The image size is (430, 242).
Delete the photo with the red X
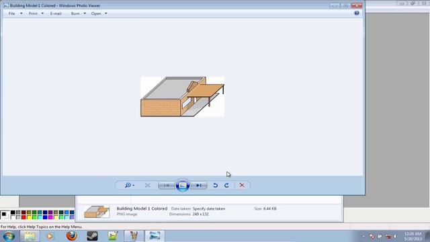242,186
